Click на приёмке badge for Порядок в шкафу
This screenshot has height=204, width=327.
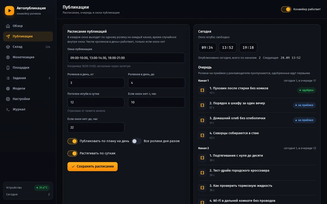click(304, 105)
